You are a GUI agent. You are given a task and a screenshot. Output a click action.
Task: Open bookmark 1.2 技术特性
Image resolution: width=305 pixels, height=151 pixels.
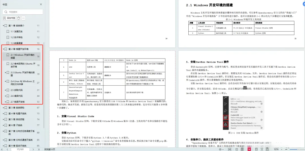17,37
